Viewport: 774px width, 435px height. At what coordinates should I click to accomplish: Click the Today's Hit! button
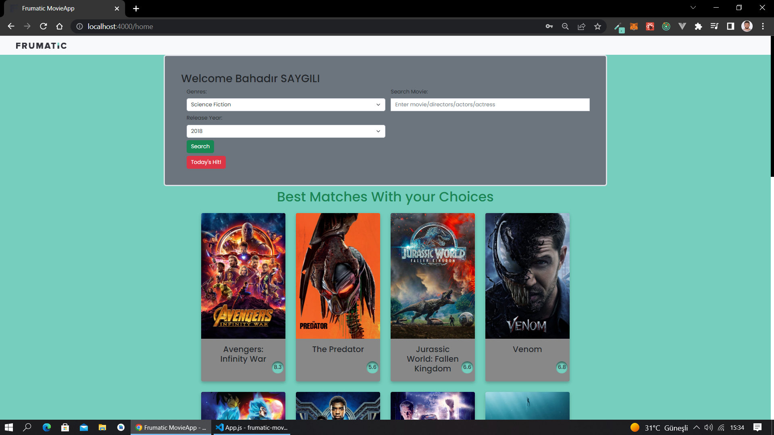tap(206, 162)
